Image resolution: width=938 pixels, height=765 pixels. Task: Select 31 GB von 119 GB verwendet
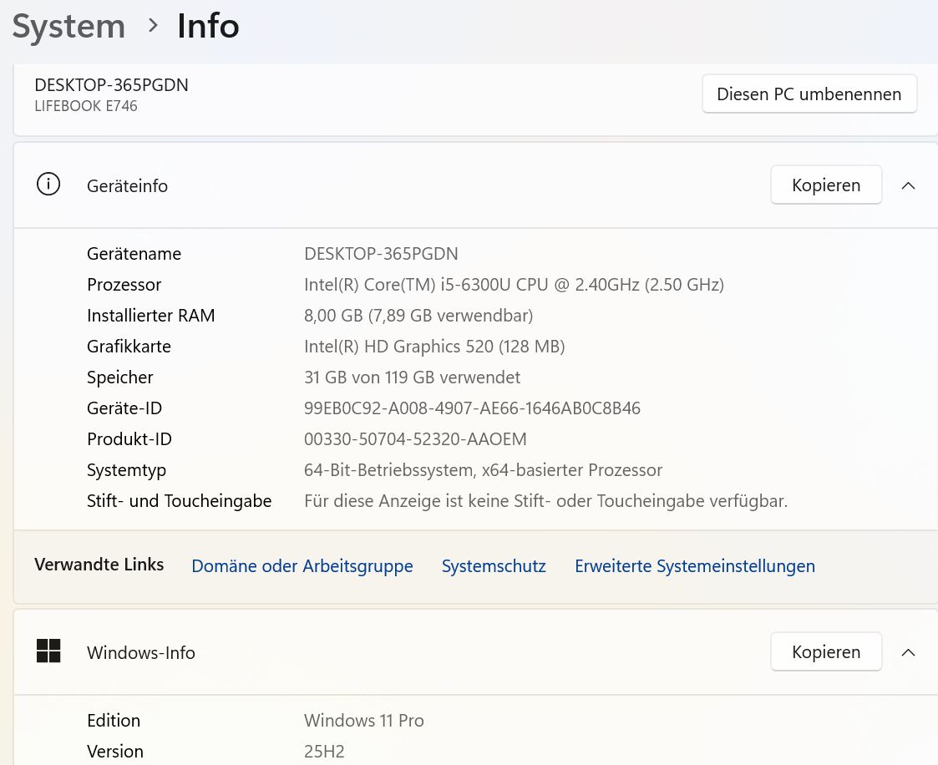[x=412, y=377]
